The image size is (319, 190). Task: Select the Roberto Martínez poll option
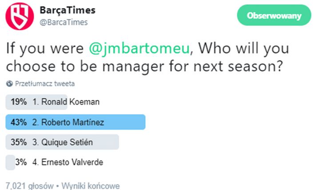[68, 122]
